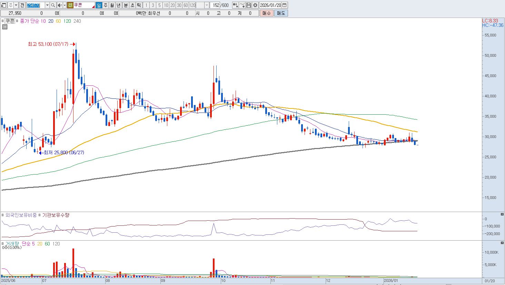The width and height of the screenshot is (505, 285).
Task: Expand the stock code dropdown arrow
Action: pos(47,5)
